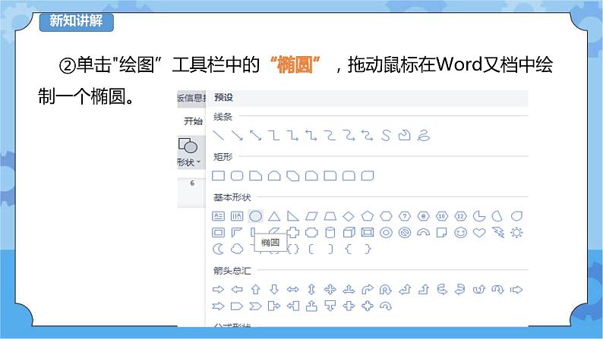Select the cube shape
The height and width of the screenshot is (339, 603).
tap(349, 232)
